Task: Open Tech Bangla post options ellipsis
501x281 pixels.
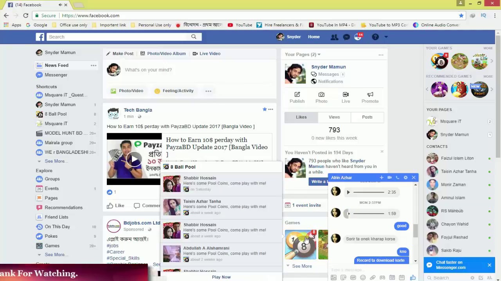Action: 270,109
